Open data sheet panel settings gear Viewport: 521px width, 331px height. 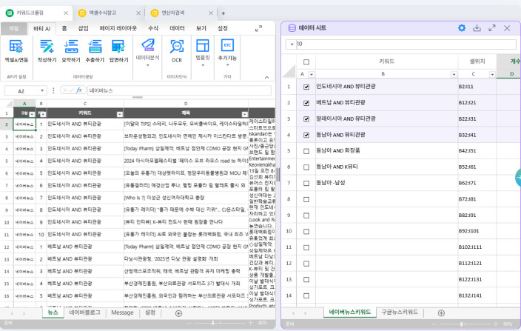(x=462, y=28)
